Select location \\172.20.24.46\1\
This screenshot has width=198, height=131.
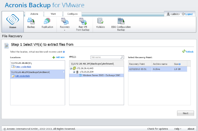click(38, 65)
